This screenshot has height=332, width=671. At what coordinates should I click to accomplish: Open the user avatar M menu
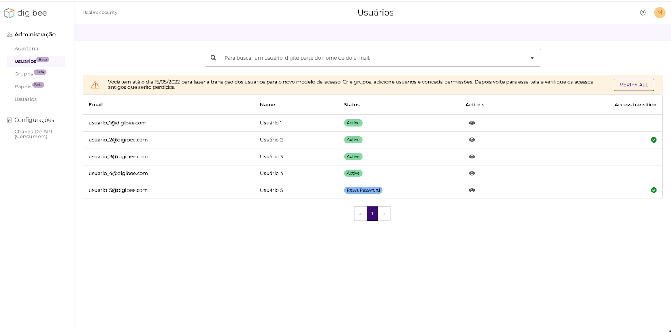(660, 13)
